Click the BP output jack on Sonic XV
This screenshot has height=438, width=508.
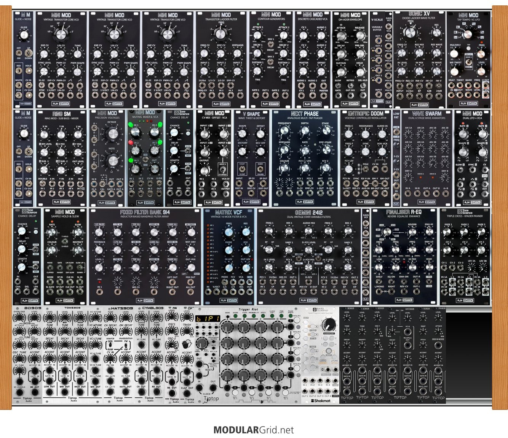pyautogui.click(x=419, y=96)
